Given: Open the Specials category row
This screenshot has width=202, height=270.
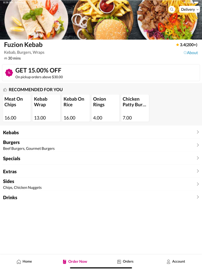Looking at the screenshot, I should point(101,158).
